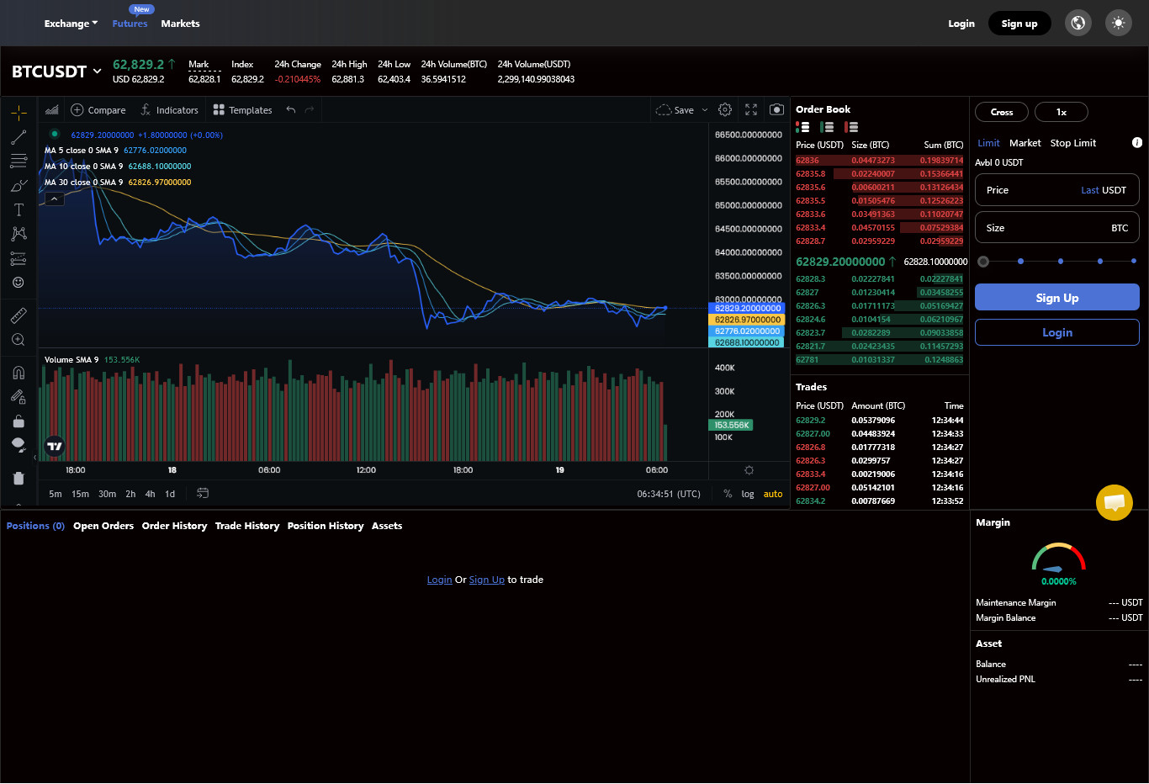
Task: Collapse the indicator legend chevron
Action: (x=54, y=199)
